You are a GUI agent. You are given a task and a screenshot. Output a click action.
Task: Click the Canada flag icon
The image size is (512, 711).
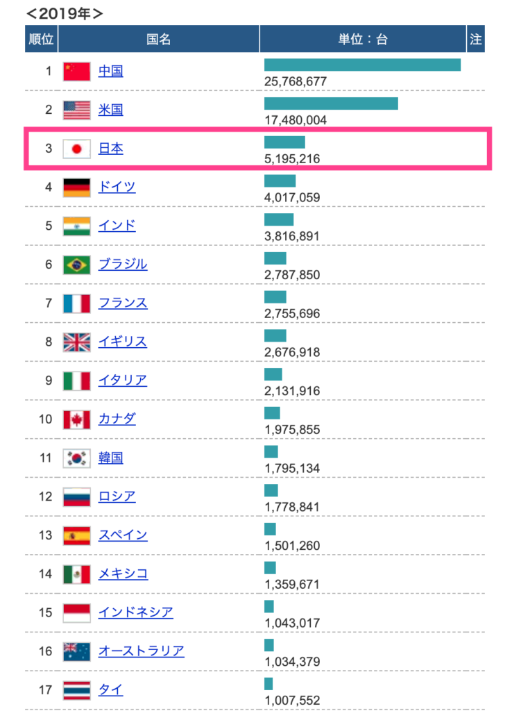pyautogui.click(x=76, y=419)
